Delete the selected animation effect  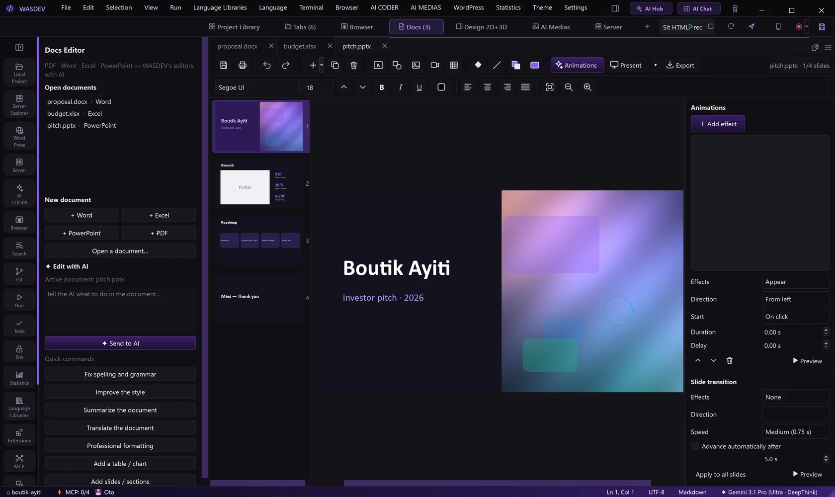[730, 360]
